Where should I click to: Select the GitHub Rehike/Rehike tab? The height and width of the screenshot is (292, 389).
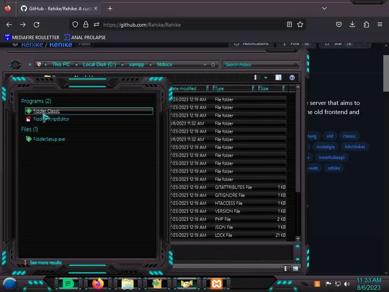pyautogui.click(x=60, y=9)
